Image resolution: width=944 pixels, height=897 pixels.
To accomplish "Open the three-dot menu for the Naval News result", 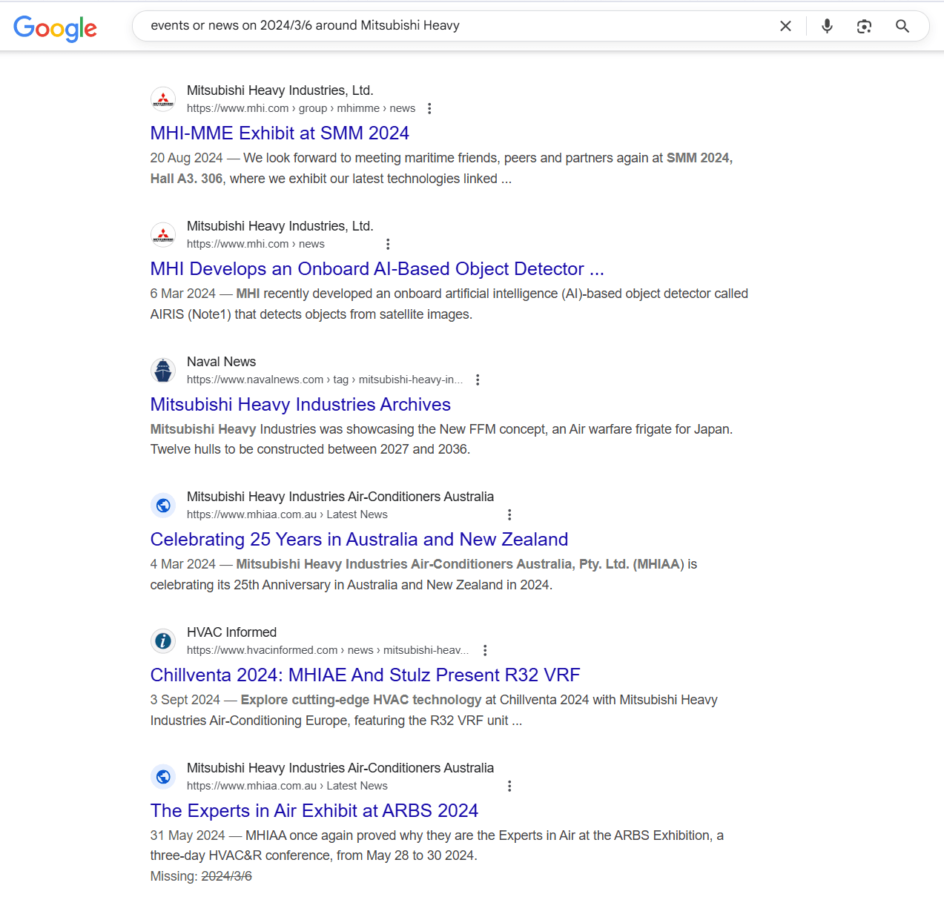I will tap(478, 380).
